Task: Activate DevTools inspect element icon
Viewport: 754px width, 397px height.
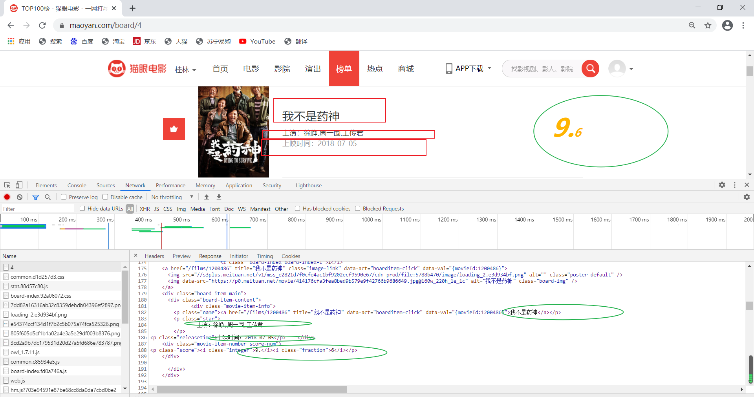Action: pos(7,185)
